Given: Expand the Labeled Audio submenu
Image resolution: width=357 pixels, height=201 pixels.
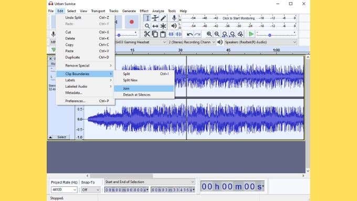Looking at the screenshot, I should point(86,87).
